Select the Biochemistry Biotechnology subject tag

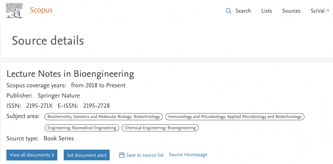pos(104,116)
